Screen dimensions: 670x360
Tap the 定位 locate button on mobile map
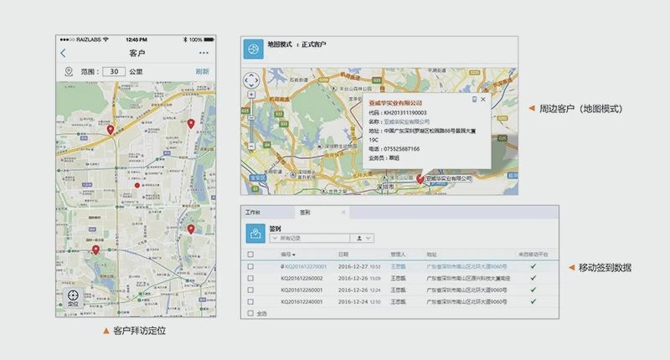pyautogui.click(x=73, y=297)
